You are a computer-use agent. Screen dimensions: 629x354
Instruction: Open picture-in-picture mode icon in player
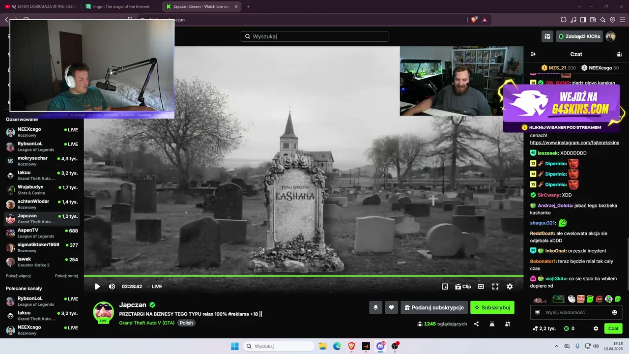point(445,287)
